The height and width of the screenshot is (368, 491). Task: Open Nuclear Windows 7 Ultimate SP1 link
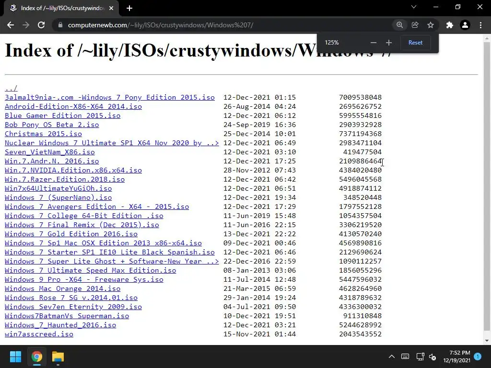coord(112,143)
